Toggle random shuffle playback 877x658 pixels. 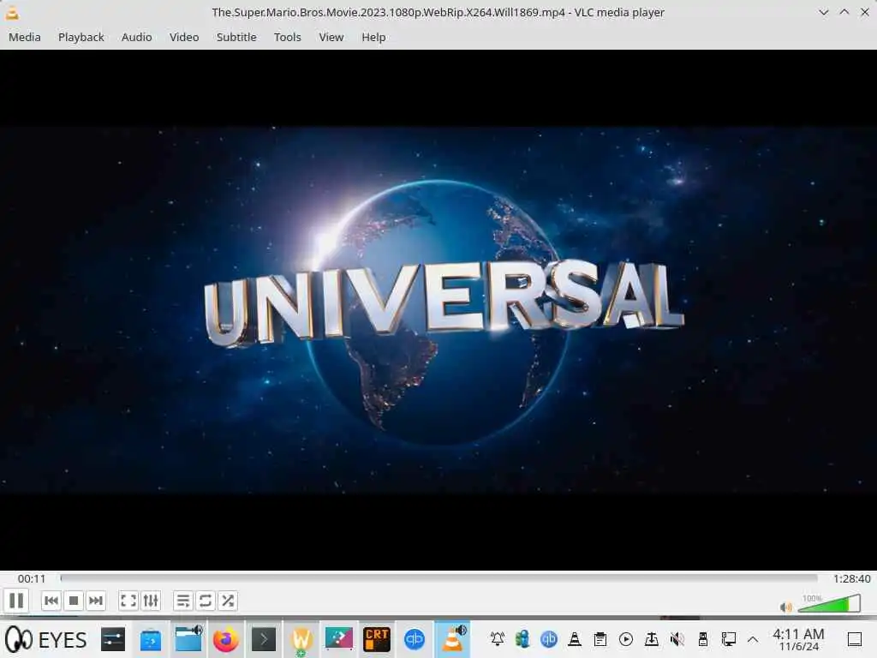(228, 601)
